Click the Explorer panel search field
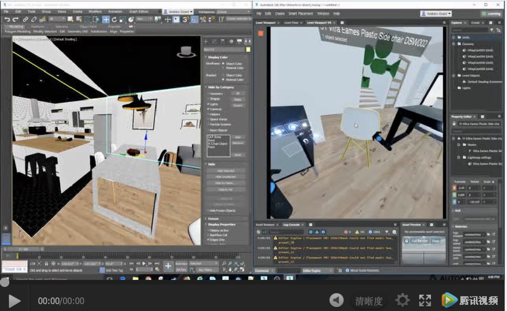The height and width of the screenshot is (311, 507). click(470, 30)
